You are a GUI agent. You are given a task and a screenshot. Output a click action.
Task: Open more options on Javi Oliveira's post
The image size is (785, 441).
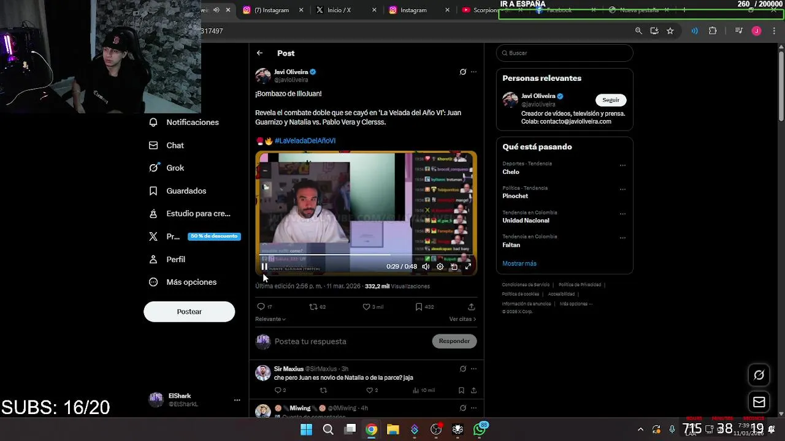click(x=473, y=72)
